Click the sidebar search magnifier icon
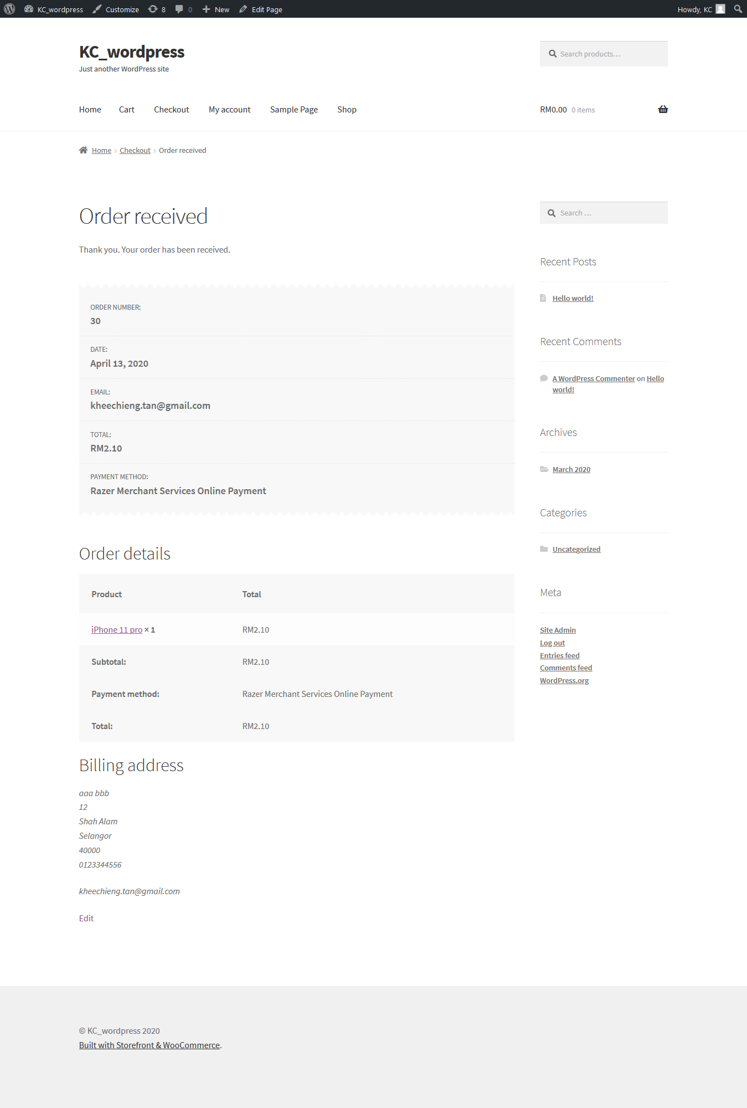 [x=552, y=212]
